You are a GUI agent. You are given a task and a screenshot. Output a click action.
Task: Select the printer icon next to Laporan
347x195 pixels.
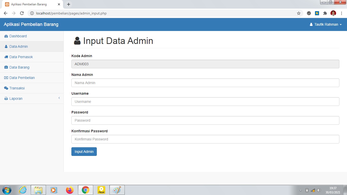pyautogui.click(x=6, y=99)
